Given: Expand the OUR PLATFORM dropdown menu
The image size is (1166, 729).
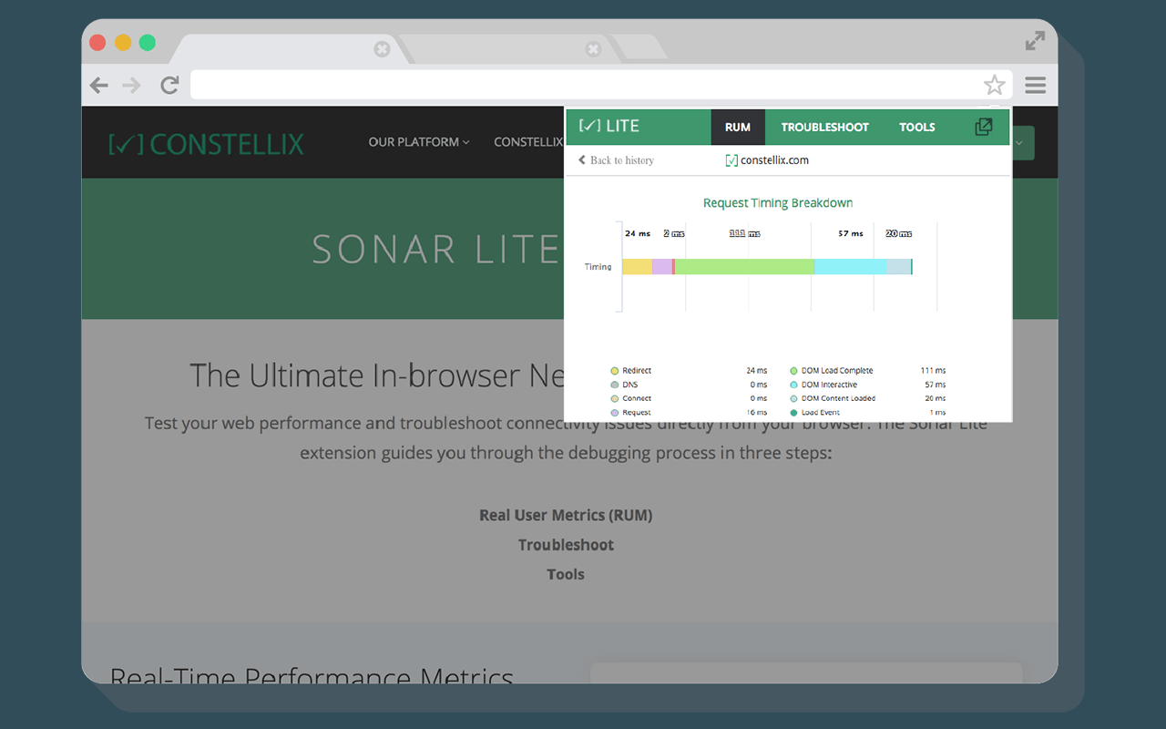Looking at the screenshot, I should coord(419,142).
